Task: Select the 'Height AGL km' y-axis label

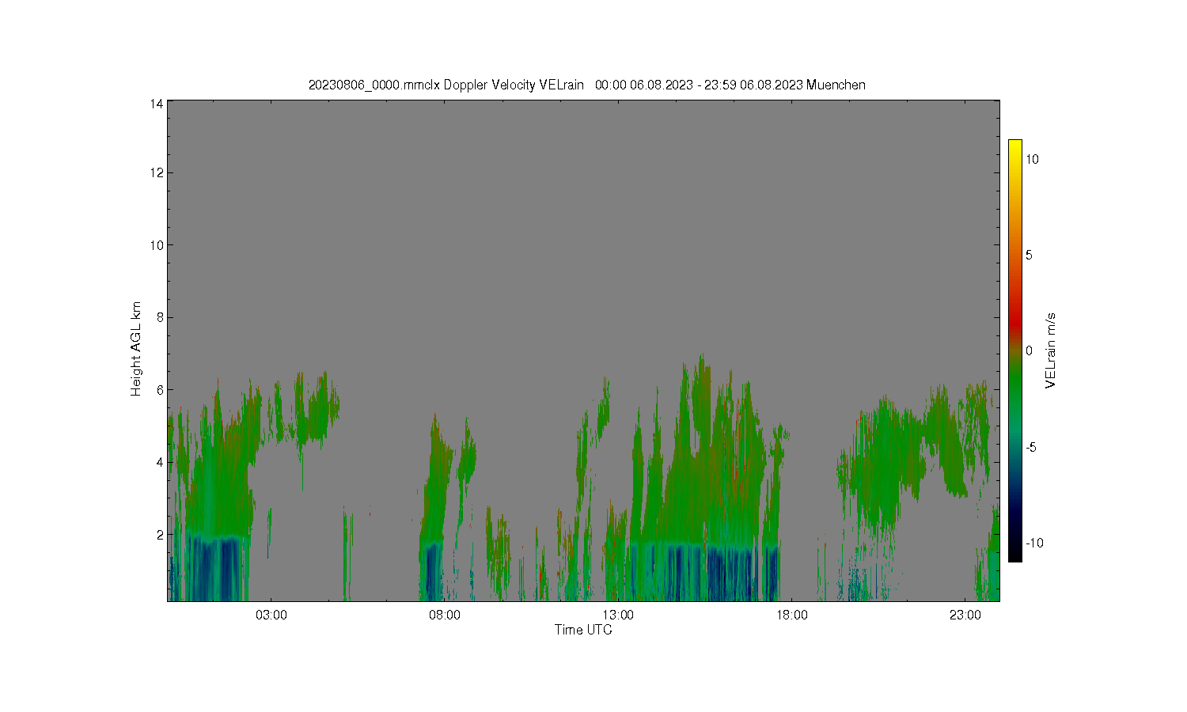Action: pyautogui.click(x=136, y=349)
